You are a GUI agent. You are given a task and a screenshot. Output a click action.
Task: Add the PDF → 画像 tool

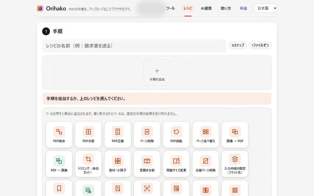59,164
